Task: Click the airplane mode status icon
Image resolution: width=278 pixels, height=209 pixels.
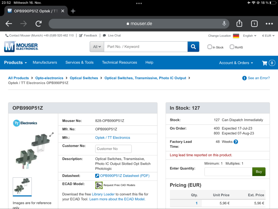Action: (249, 3)
